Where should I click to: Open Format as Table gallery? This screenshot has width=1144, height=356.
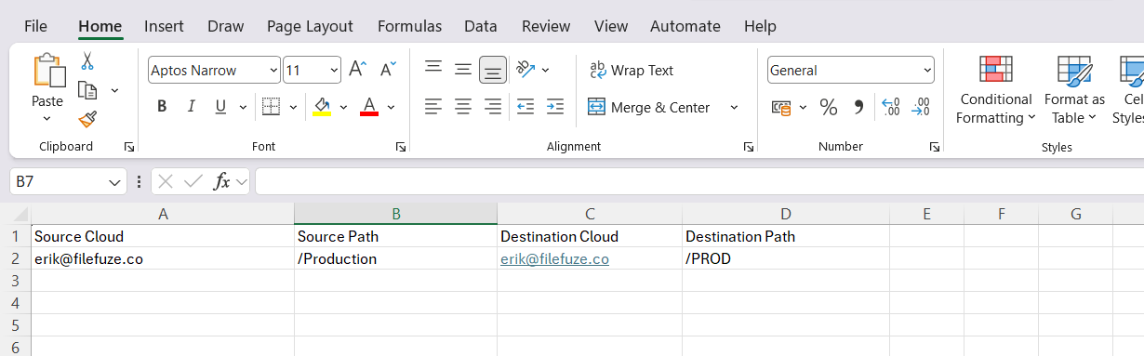pyautogui.click(x=1074, y=90)
